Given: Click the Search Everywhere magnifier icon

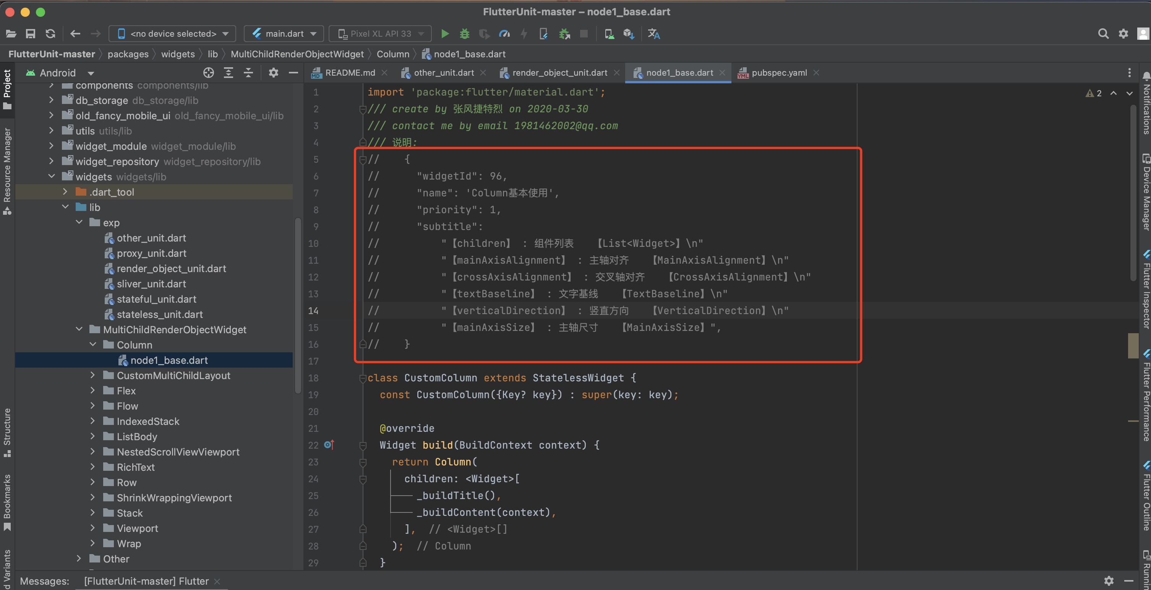Looking at the screenshot, I should coord(1103,34).
